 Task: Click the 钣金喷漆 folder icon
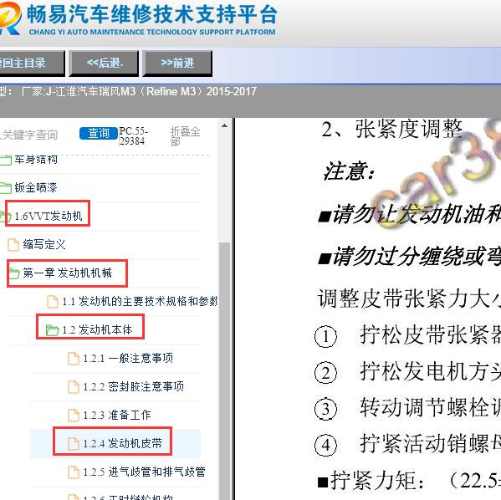[5, 188]
